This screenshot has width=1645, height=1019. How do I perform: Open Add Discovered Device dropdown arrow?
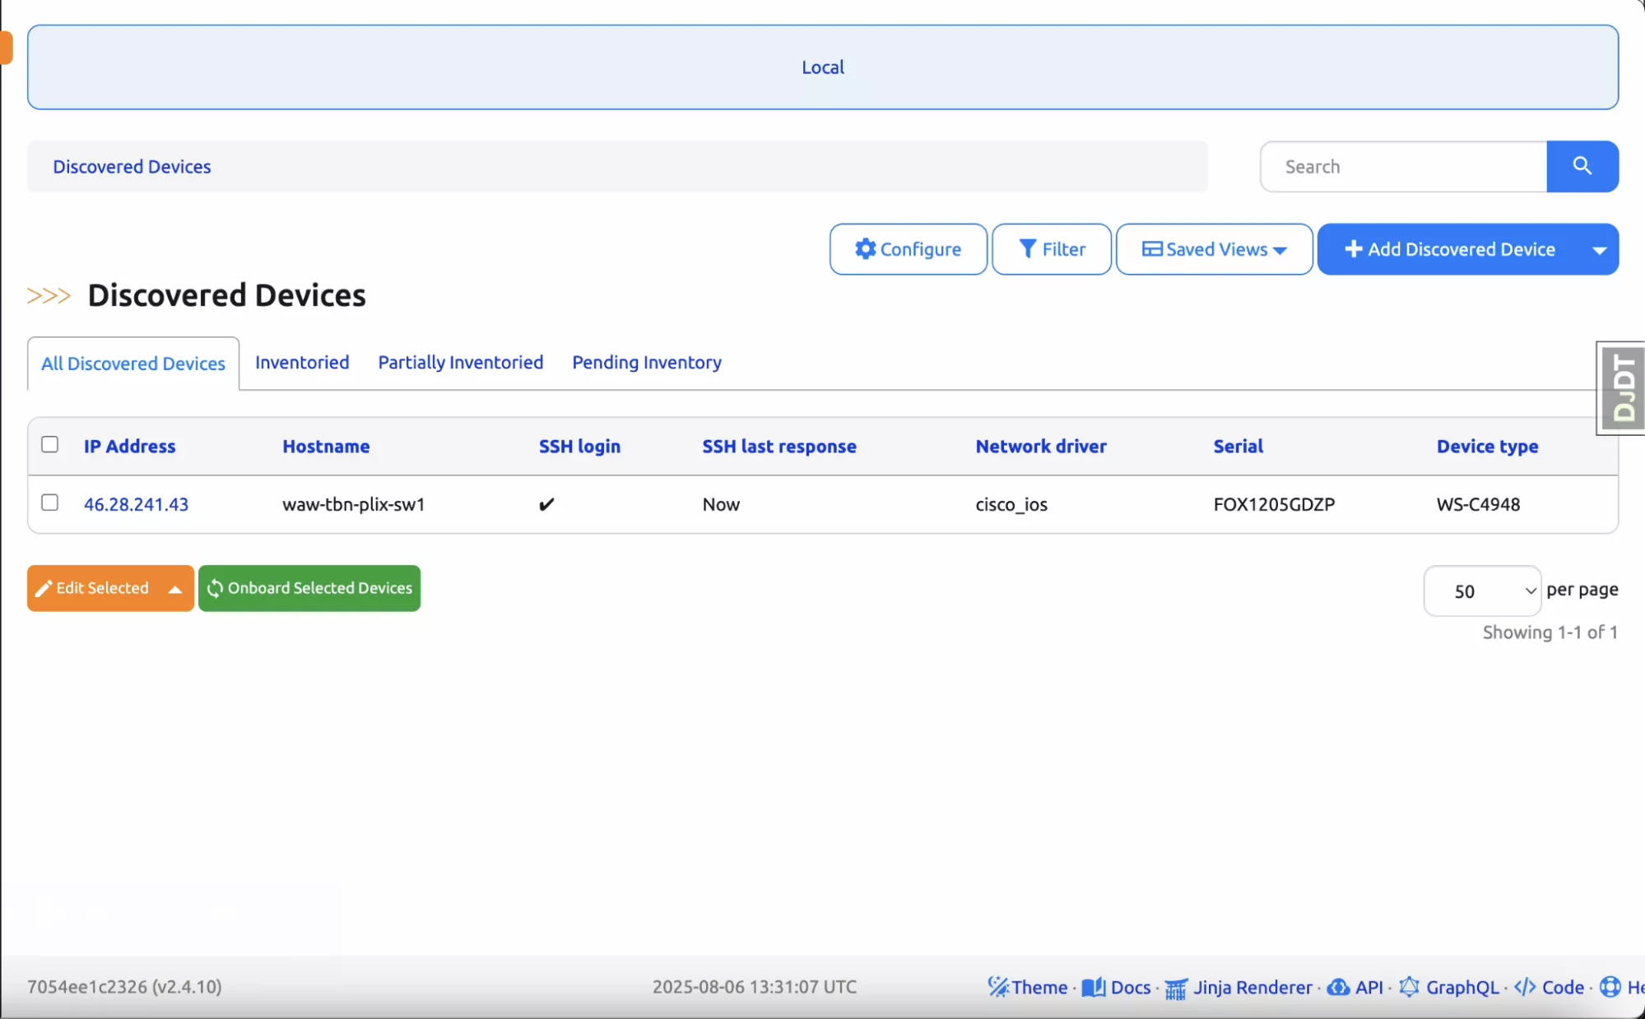[1599, 250]
